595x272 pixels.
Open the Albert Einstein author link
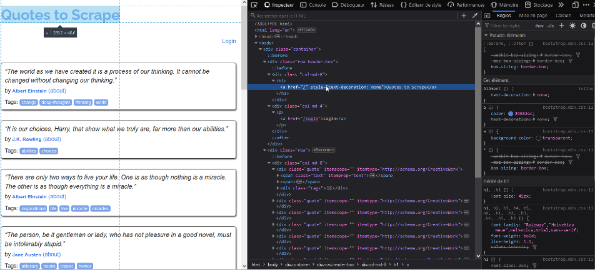(x=29, y=91)
